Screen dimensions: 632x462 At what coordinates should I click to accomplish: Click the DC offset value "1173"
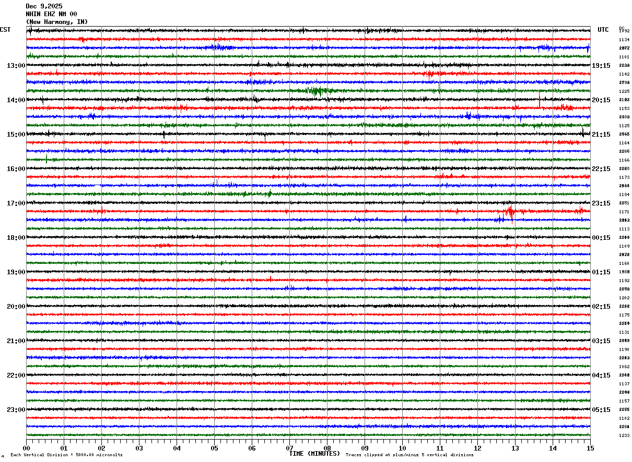(624, 177)
